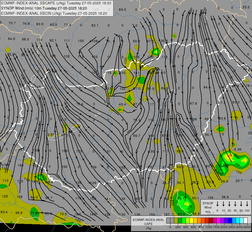Image resolution: width=252 pixels, height=232 pixels.
Task: Pick the pure yellow CAPE legend swatch
Action: pos(192,221)
